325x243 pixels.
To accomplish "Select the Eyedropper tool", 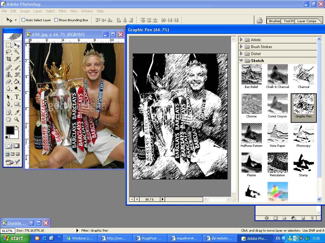I will pyautogui.click(x=17, y=112).
